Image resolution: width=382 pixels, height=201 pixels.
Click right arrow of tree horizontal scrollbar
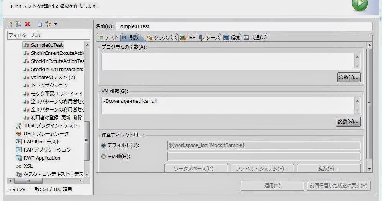coord(80,181)
